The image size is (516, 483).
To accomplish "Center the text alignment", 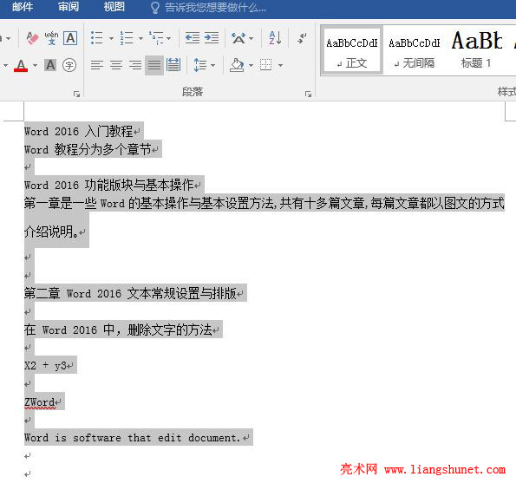I will pos(116,65).
